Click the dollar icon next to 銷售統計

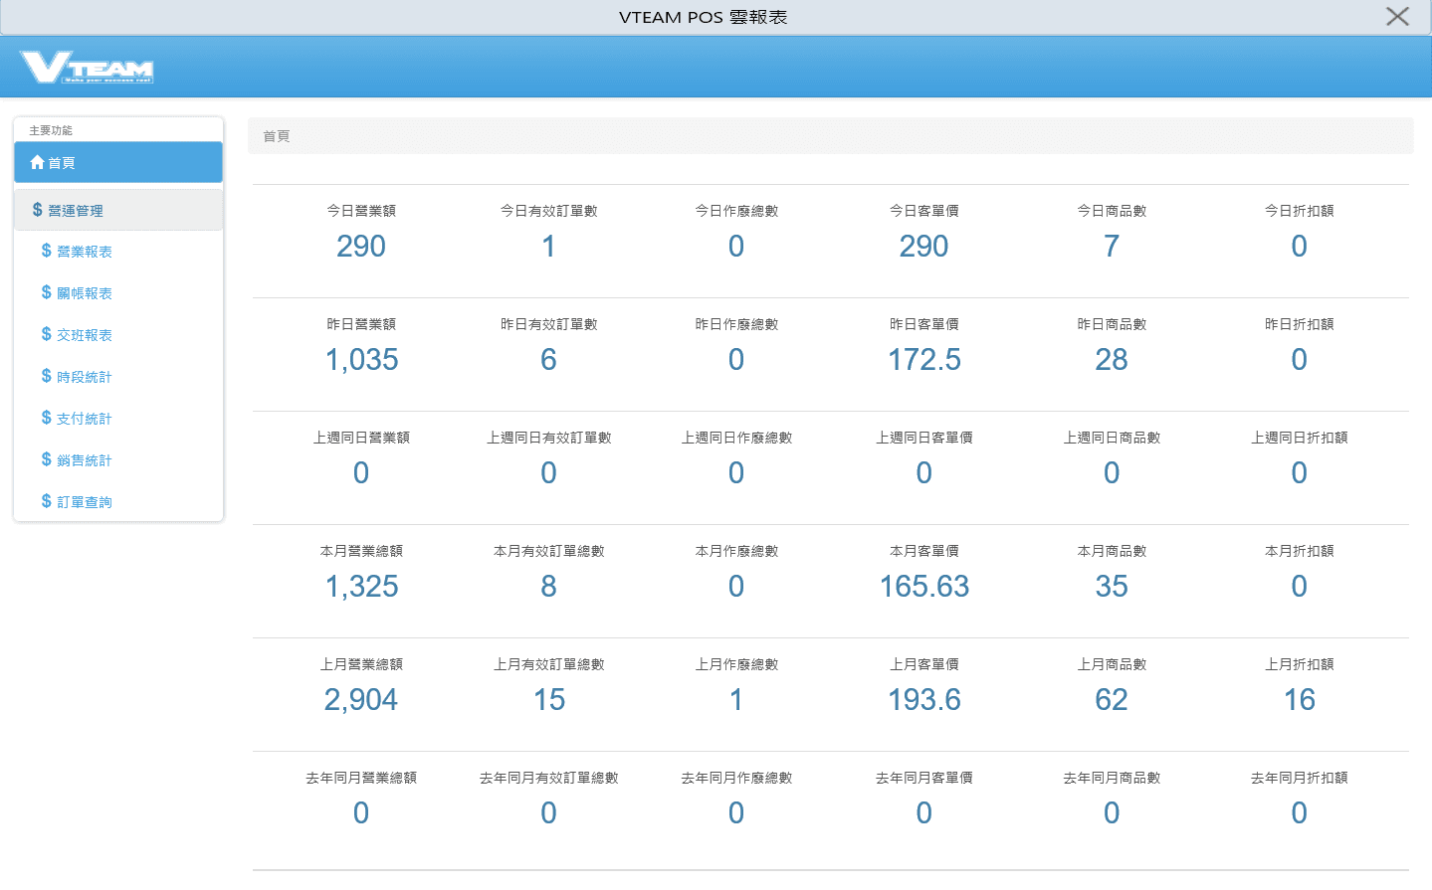[x=46, y=459]
